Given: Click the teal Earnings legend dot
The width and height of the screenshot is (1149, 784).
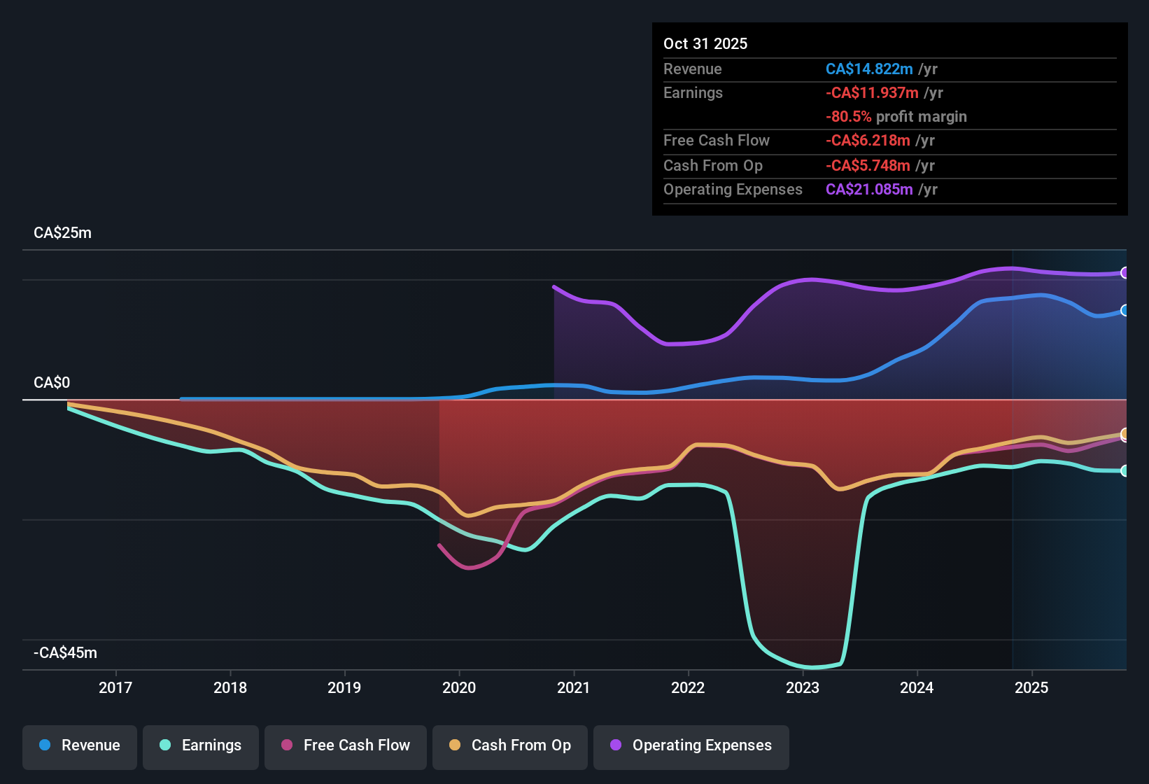Looking at the screenshot, I should tap(164, 746).
